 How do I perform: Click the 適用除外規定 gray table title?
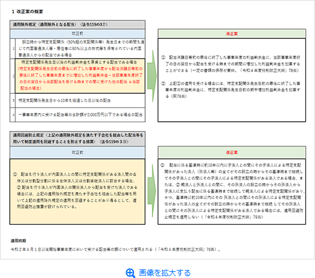click(x=78, y=25)
